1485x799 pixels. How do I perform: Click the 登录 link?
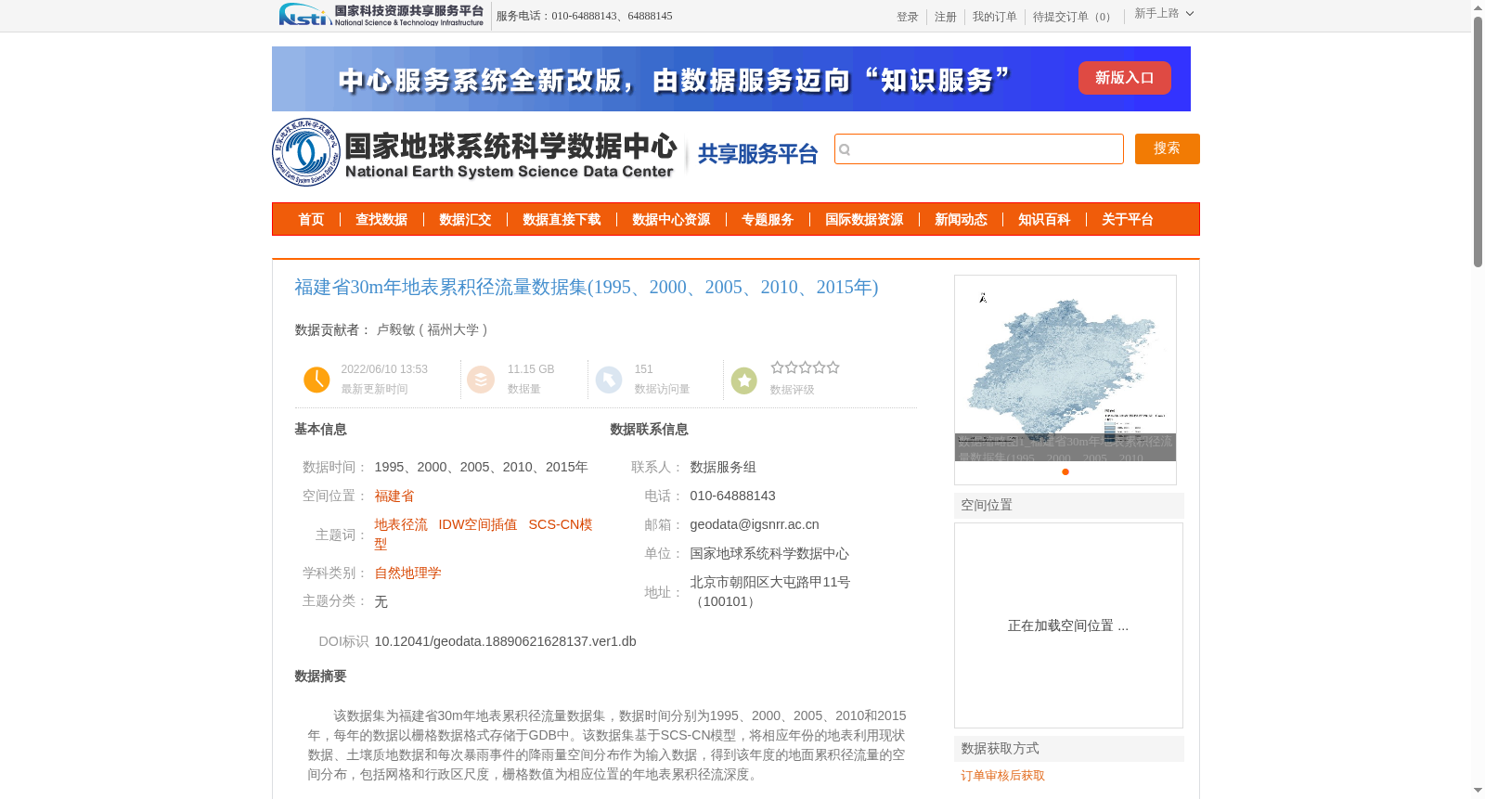(x=907, y=17)
